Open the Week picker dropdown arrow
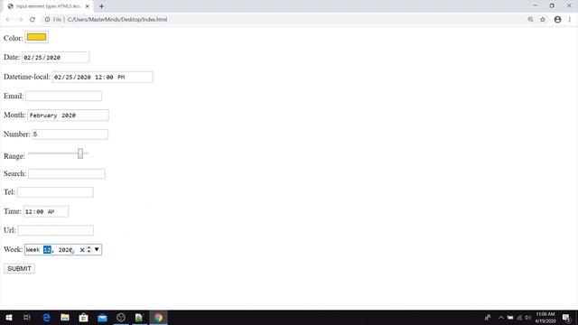This screenshot has height=325, width=578. tap(97, 249)
